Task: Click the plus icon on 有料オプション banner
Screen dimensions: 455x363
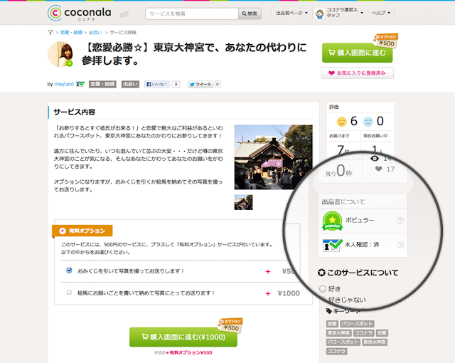Action: coord(62,231)
